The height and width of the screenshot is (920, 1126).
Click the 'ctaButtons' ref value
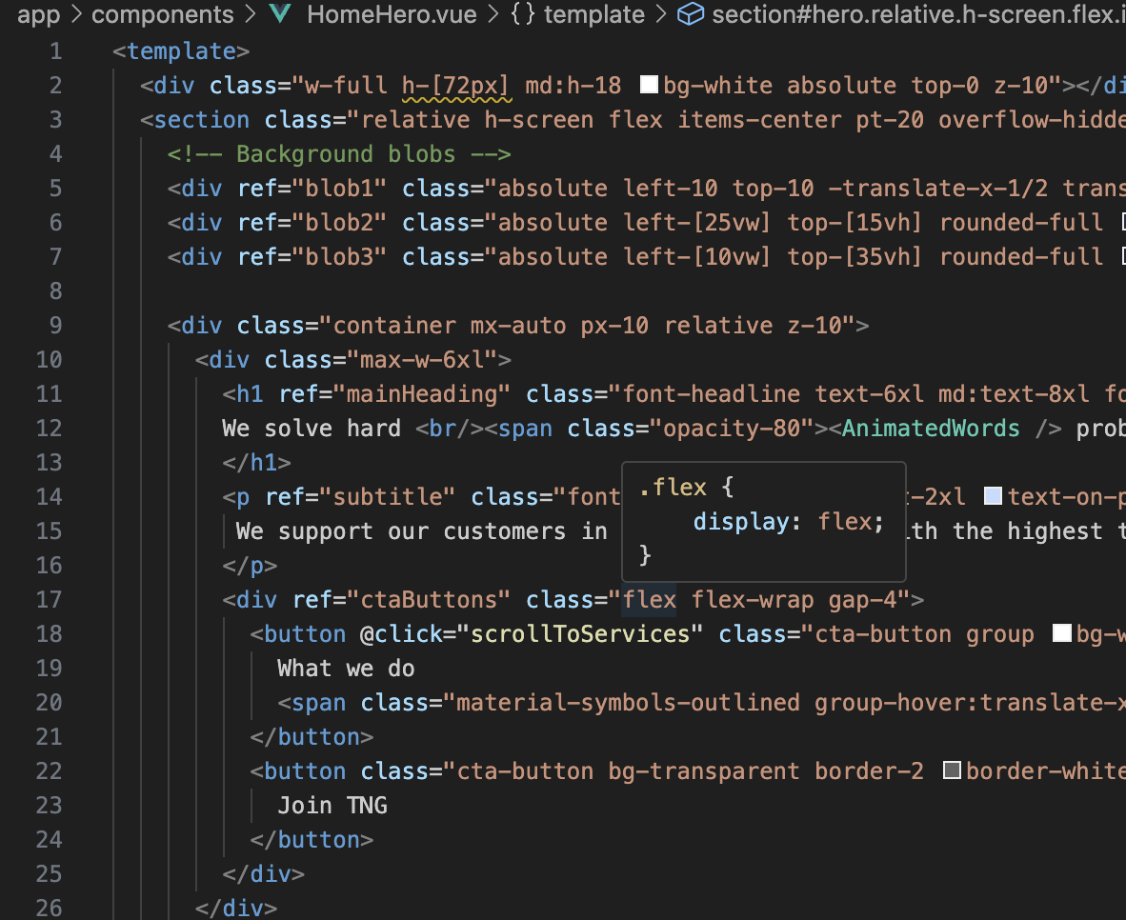click(429, 600)
